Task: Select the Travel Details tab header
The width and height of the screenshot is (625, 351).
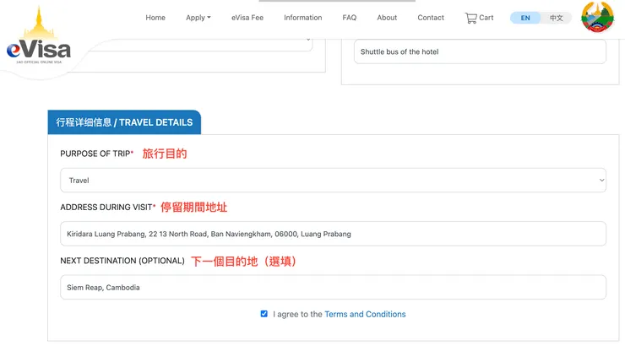Action: pyautogui.click(x=124, y=122)
